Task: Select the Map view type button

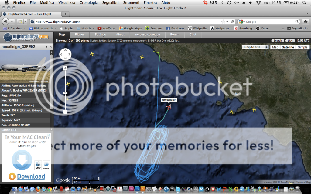Action: [x=275, y=47]
